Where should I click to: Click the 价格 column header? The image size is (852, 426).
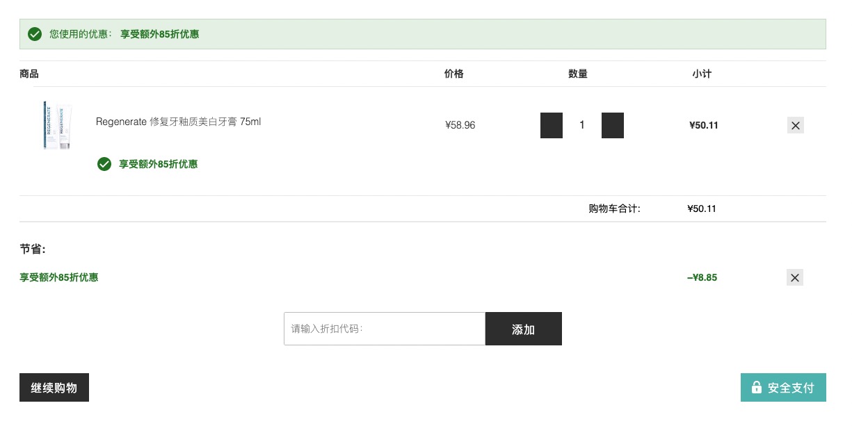click(453, 74)
